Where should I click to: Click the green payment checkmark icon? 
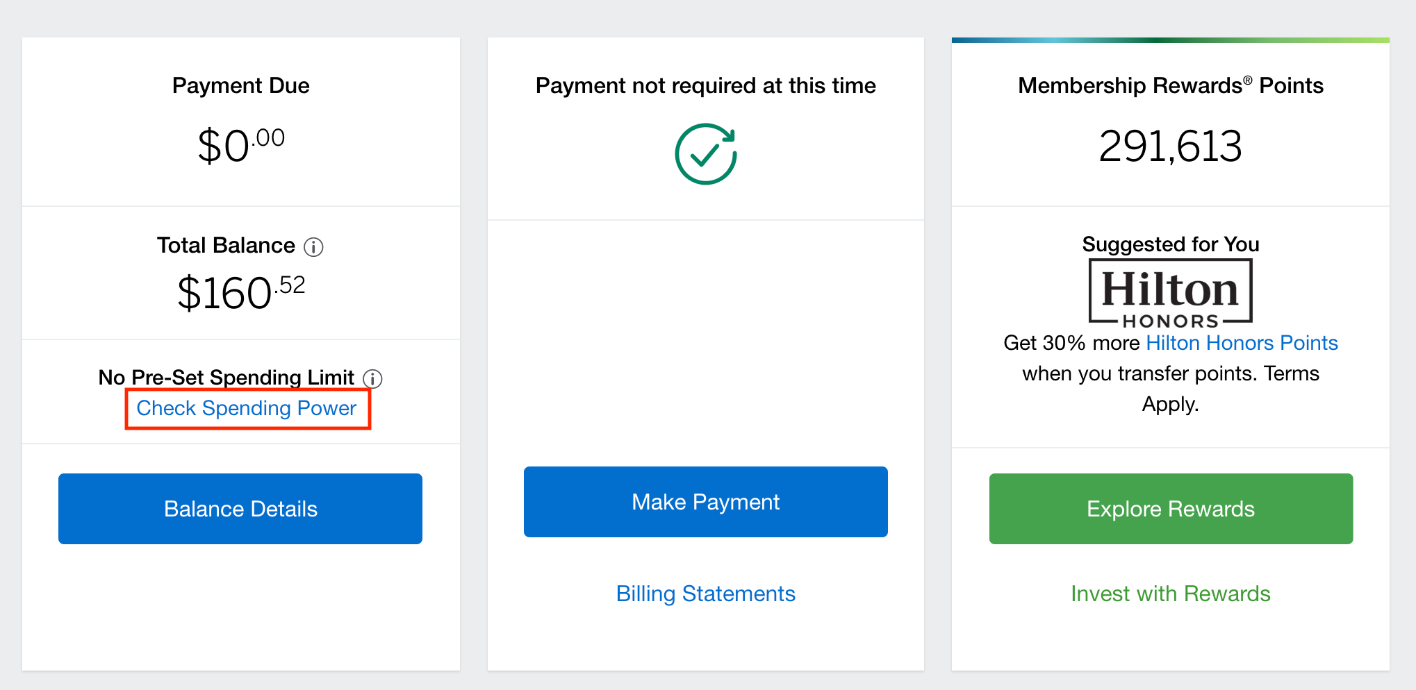[x=705, y=154]
